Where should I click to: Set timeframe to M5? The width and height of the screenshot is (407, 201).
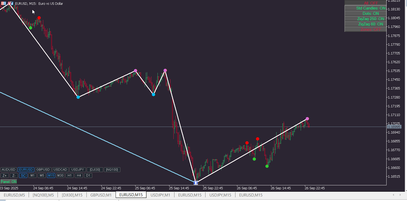click(x=42, y=176)
